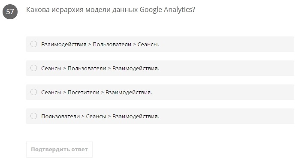Image resolution: width=308 pixels, height=165 pixels.
Task: Click the question heading about Google Analytics
Action: (x=111, y=9)
